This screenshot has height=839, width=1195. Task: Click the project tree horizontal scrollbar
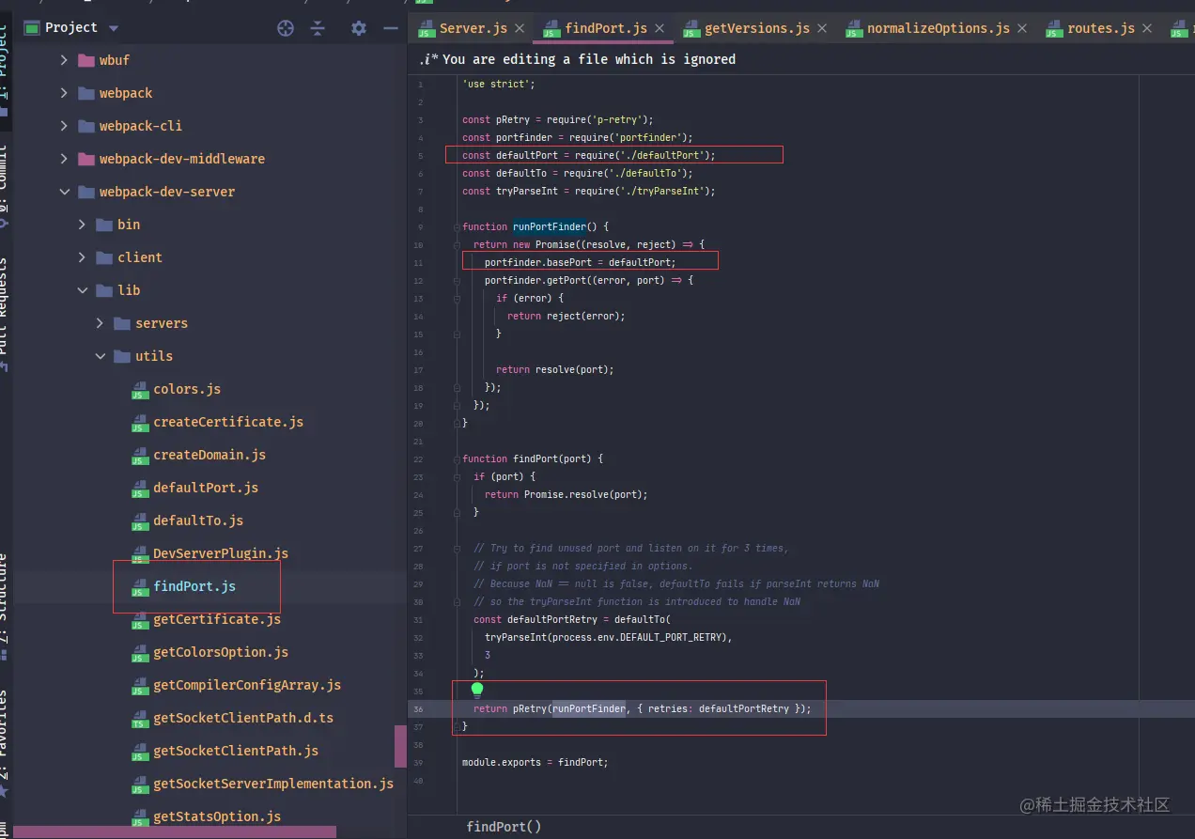pyautogui.click(x=175, y=832)
